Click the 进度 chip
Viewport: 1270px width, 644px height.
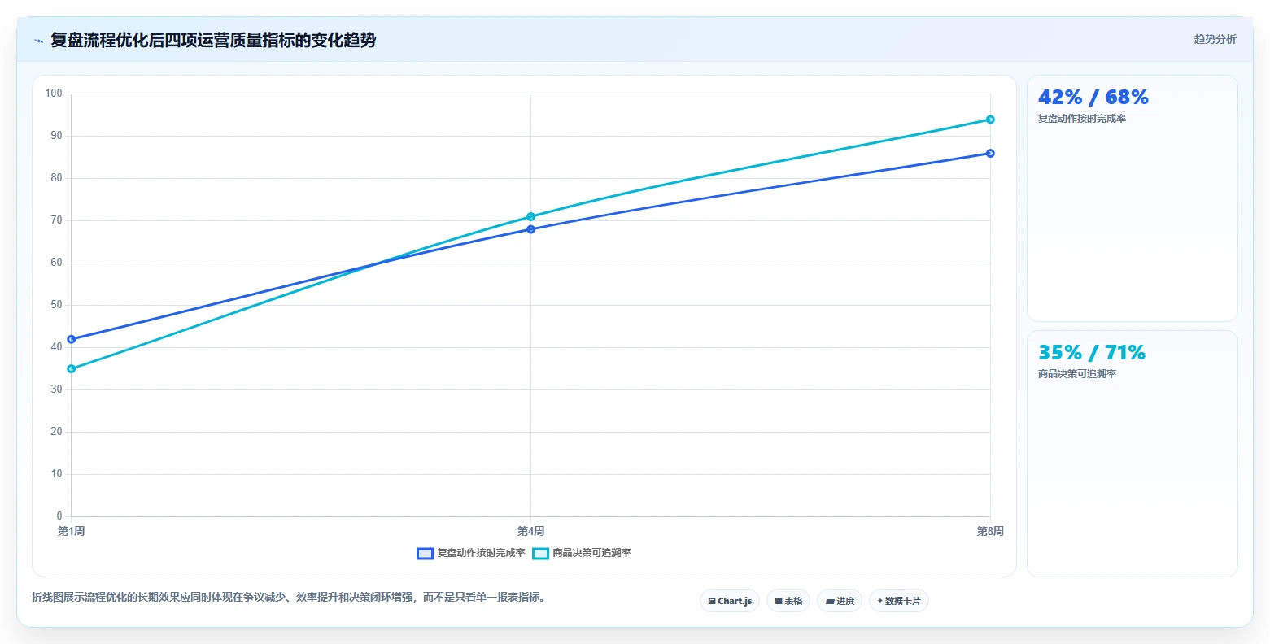840,601
